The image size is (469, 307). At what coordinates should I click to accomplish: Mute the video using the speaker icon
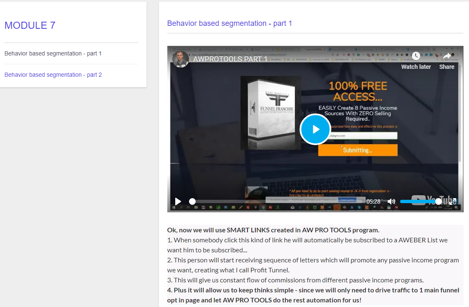tap(391, 201)
